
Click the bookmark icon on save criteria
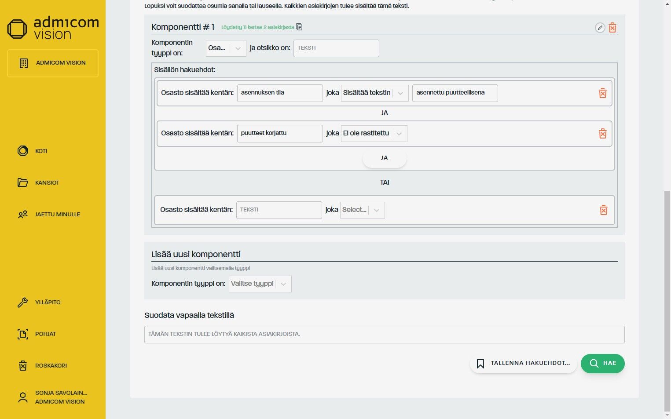point(480,364)
